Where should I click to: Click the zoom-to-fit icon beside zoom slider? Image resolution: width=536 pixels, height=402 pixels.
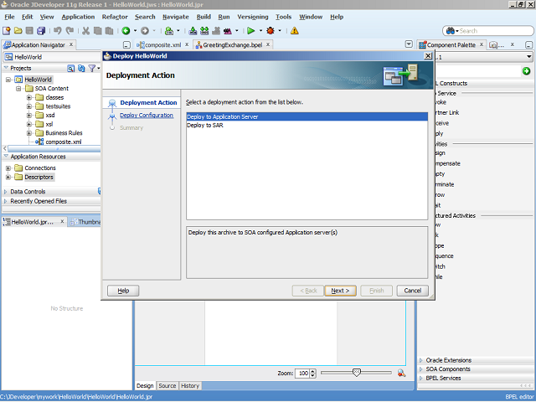[x=401, y=373]
